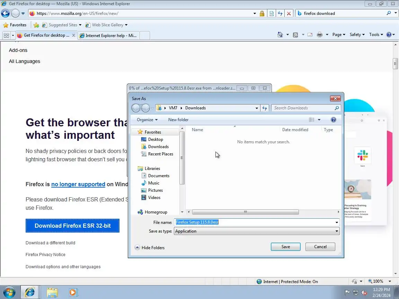
Task: Click the RSS feeds icon in command bar
Action: [295, 35]
